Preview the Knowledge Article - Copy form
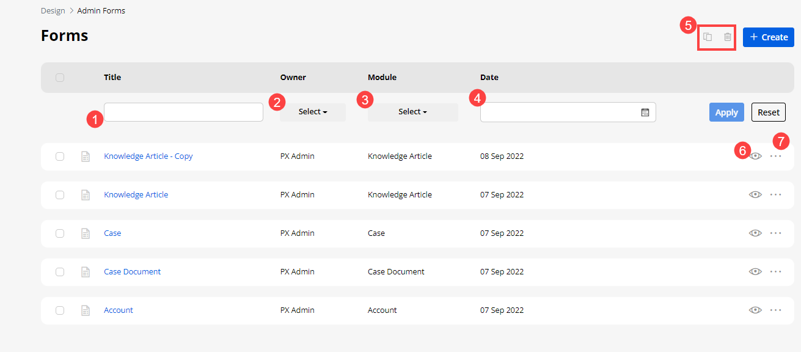This screenshot has width=801, height=352. tap(756, 156)
